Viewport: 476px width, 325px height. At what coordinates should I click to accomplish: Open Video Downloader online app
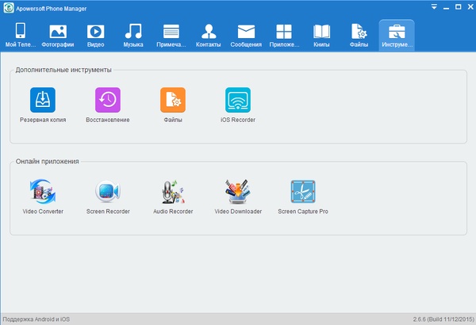pyautogui.click(x=238, y=192)
